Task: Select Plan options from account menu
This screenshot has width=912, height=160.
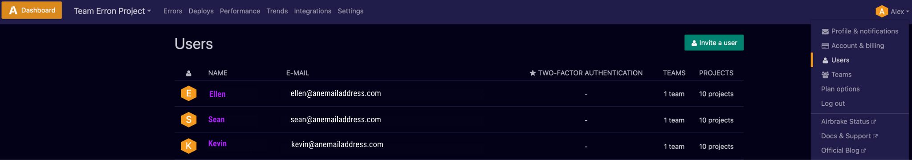Action: coord(840,89)
